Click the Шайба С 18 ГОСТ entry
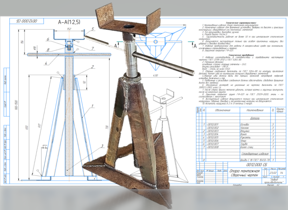 254,160
